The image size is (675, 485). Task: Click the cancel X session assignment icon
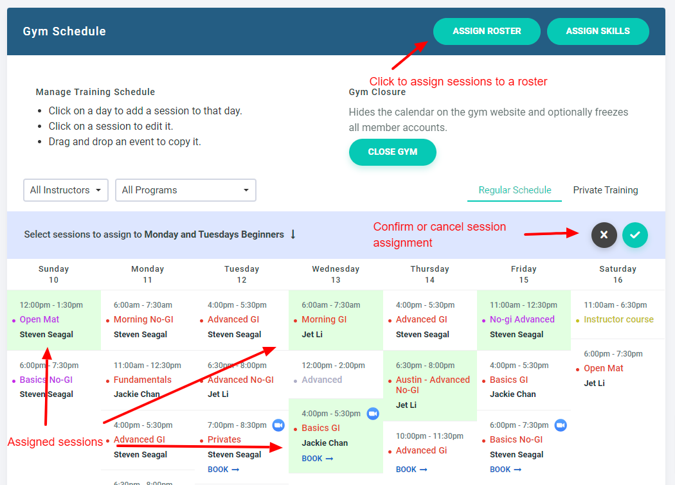[x=604, y=235]
